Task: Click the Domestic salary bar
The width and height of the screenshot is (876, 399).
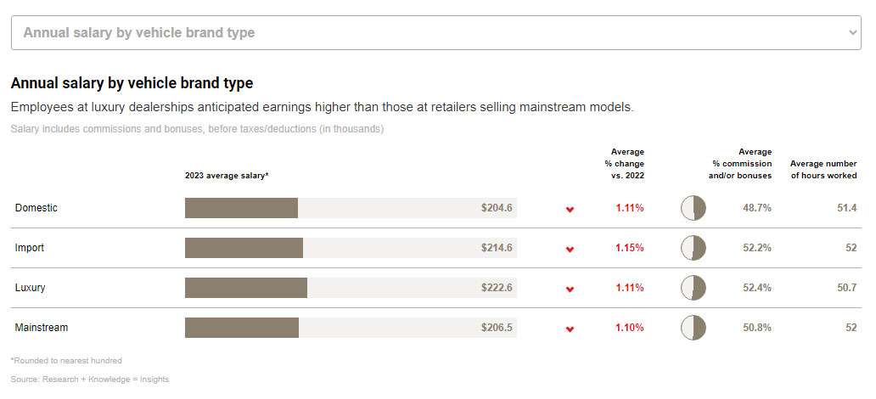Action: [x=241, y=208]
